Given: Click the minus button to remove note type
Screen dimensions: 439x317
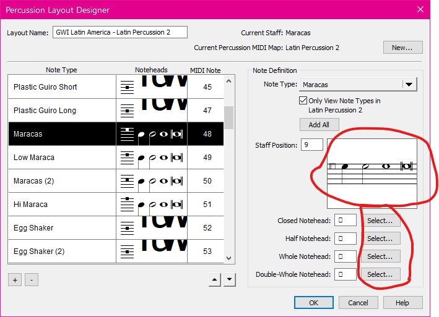Looking at the screenshot, I should [32, 279].
